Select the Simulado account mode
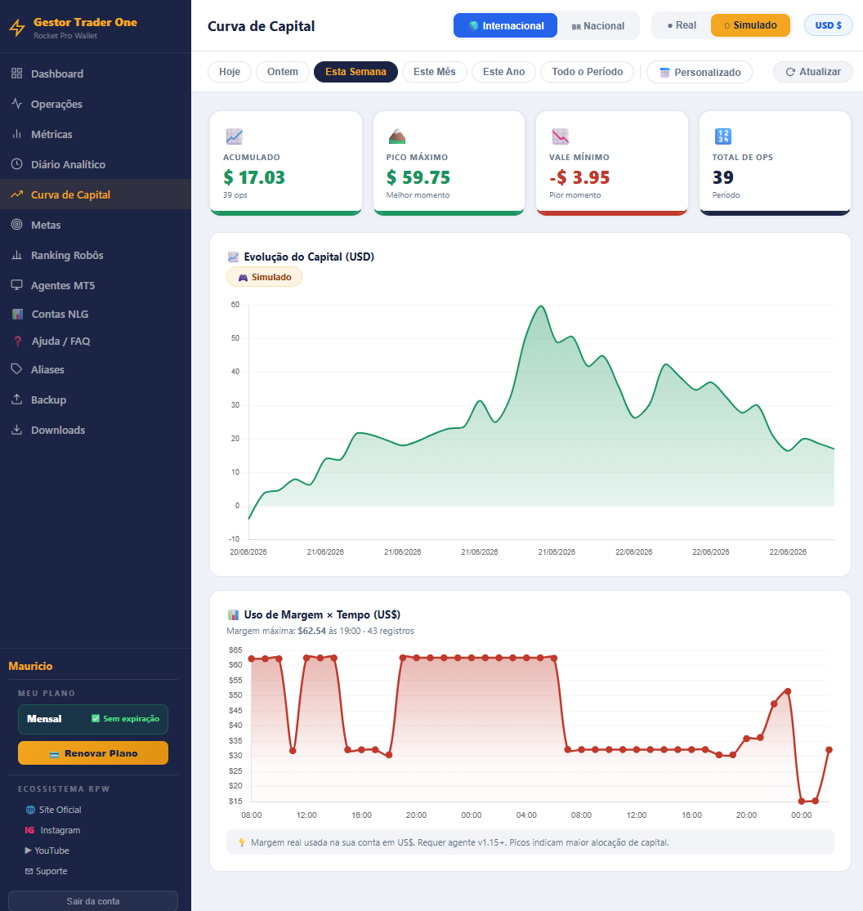The height and width of the screenshot is (911, 863). [750, 25]
